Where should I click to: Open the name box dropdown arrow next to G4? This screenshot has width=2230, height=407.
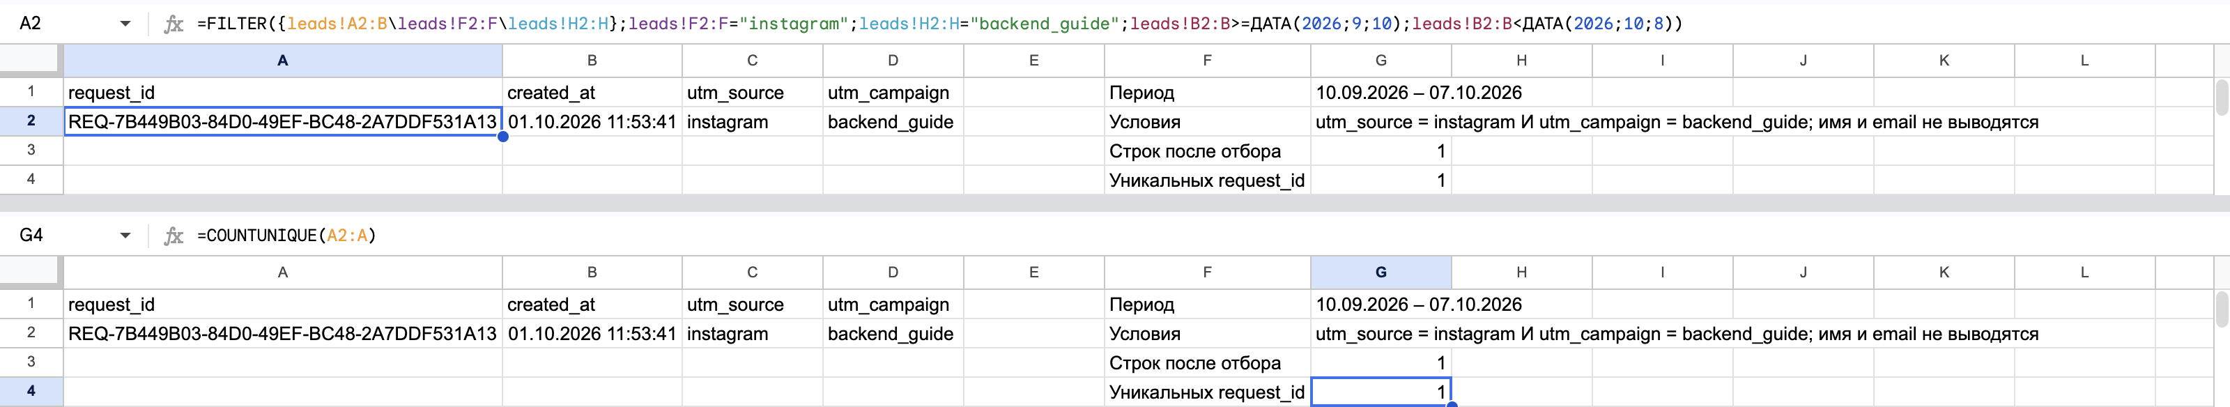(125, 236)
